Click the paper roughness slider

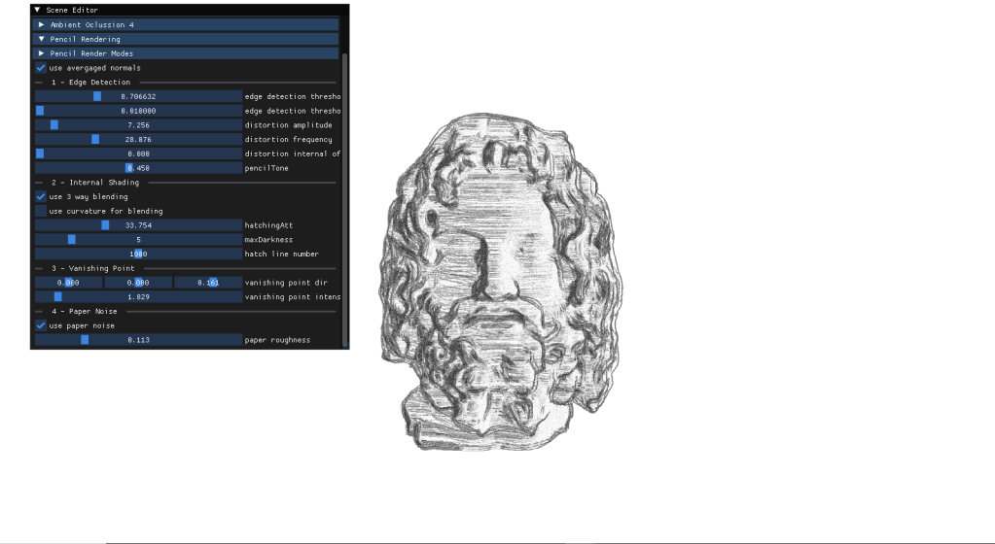tap(138, 340)
